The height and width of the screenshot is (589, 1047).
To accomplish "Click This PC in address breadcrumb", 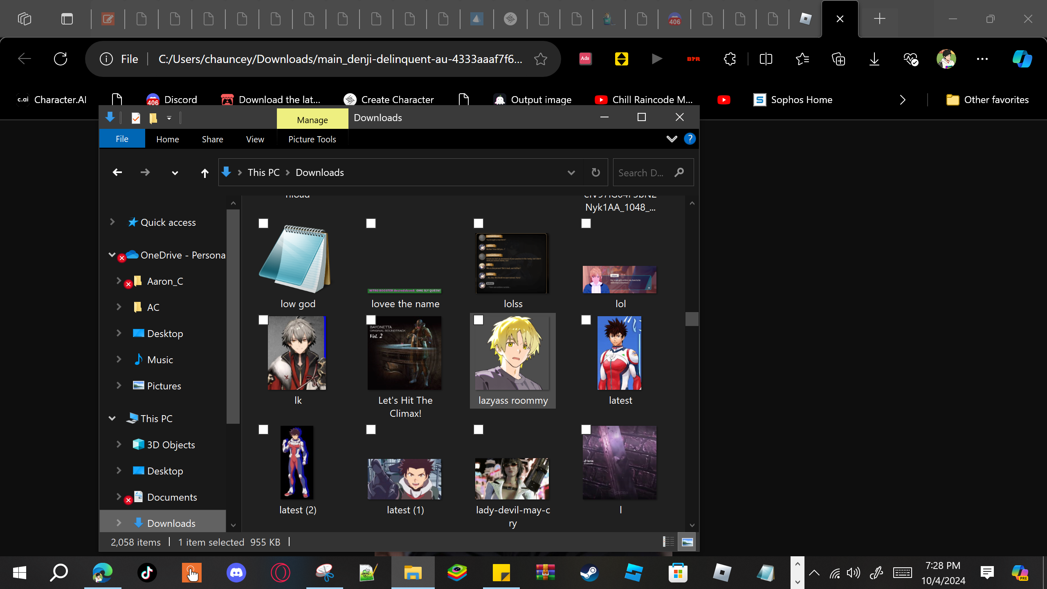I will pyautogui.click(x=264, y=173).
